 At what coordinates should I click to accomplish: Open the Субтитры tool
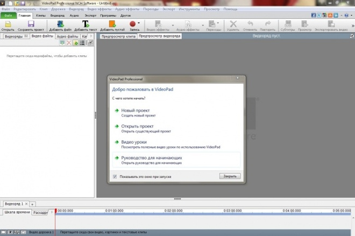tap(288, 26)
